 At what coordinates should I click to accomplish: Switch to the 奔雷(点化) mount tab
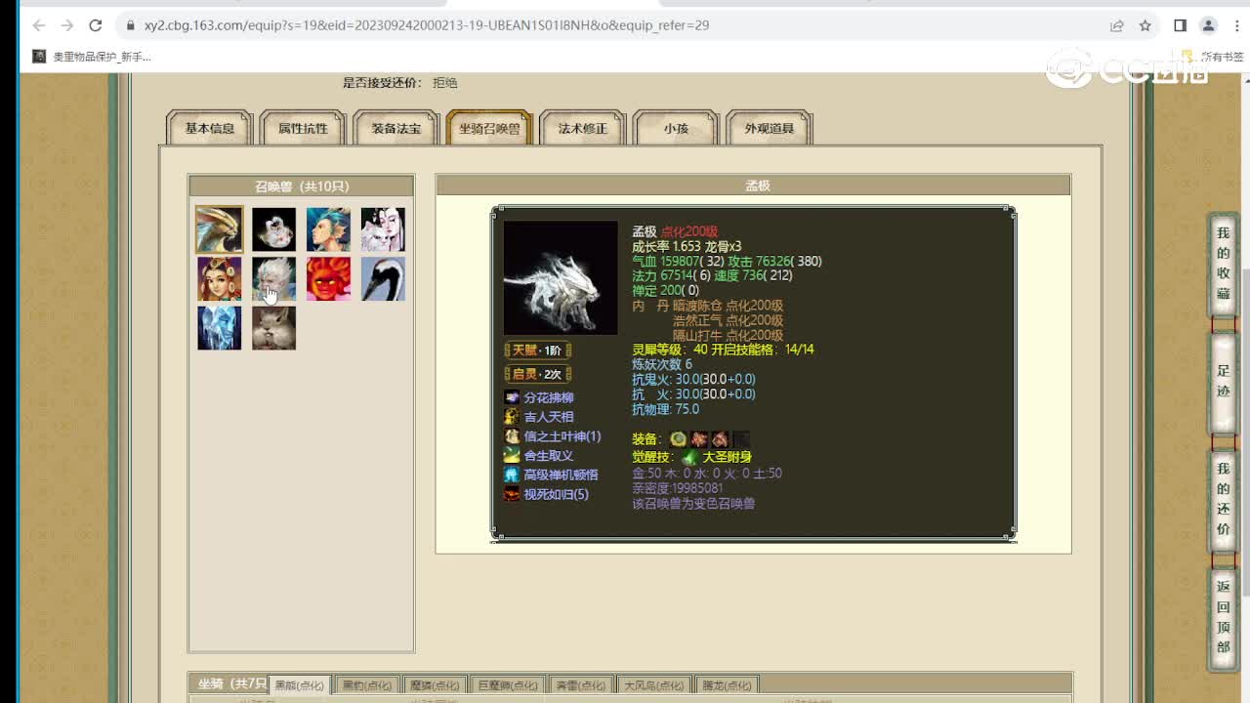[x=580, y=685]
